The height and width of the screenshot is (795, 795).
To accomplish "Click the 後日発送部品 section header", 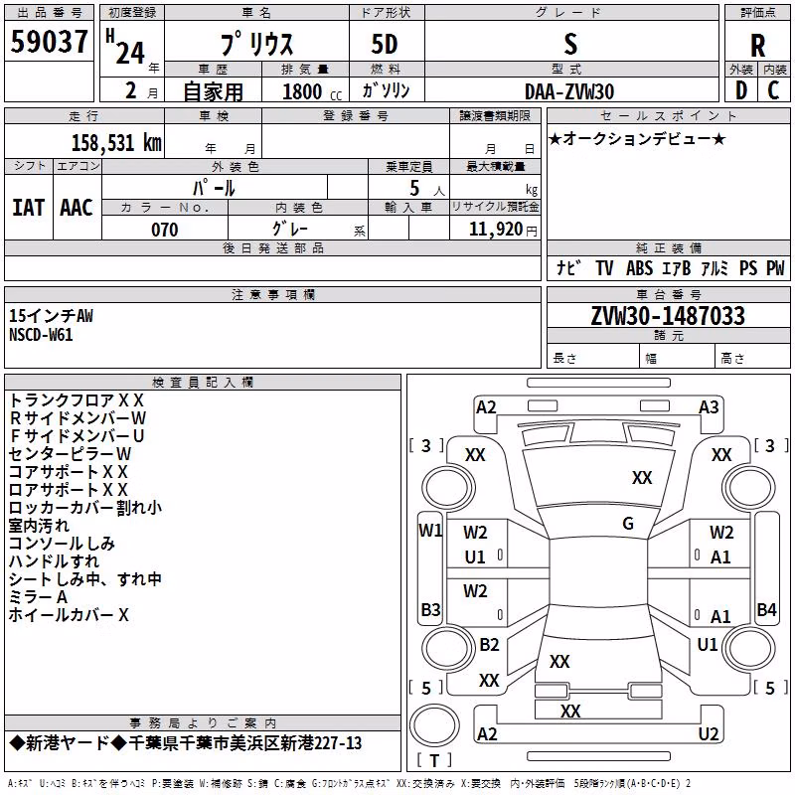I will (x=272, y=248).
